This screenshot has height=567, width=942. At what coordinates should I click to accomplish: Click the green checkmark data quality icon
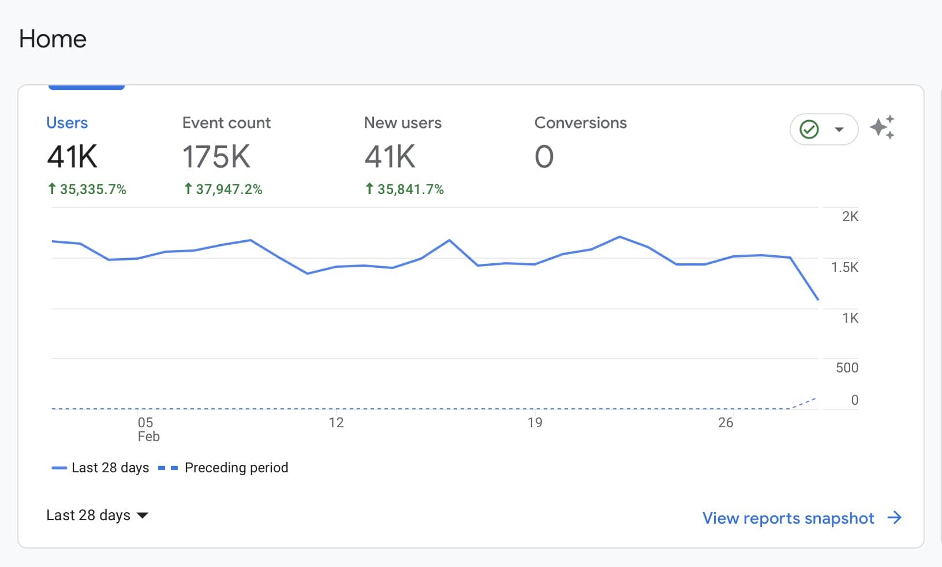[x=809, y=129]
